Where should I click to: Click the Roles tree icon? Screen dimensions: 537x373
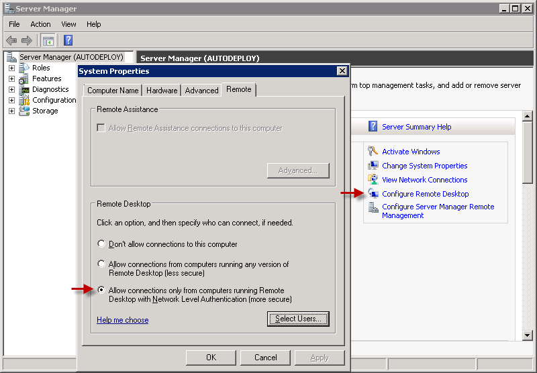pos(24,68)
